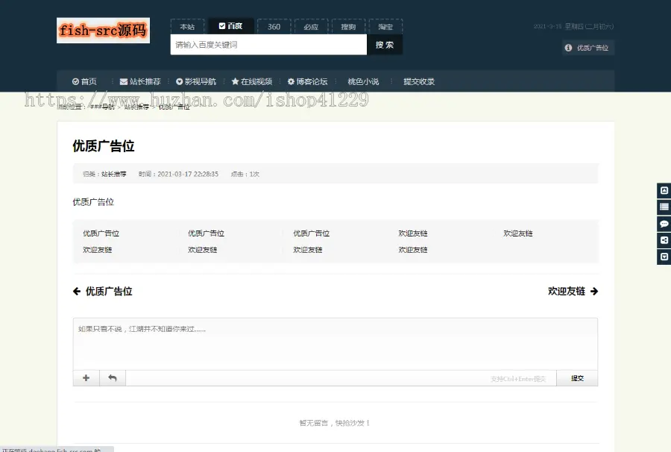Click the plus icon below comment box

coord(86,378)
